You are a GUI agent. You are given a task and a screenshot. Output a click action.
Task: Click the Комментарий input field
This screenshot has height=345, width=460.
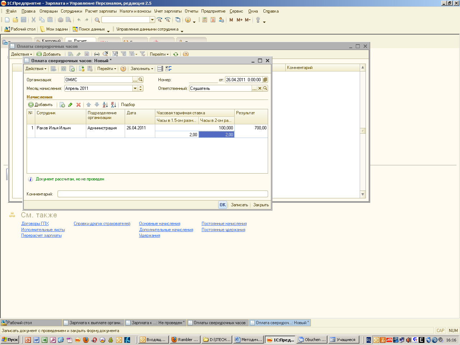(163, 194)
